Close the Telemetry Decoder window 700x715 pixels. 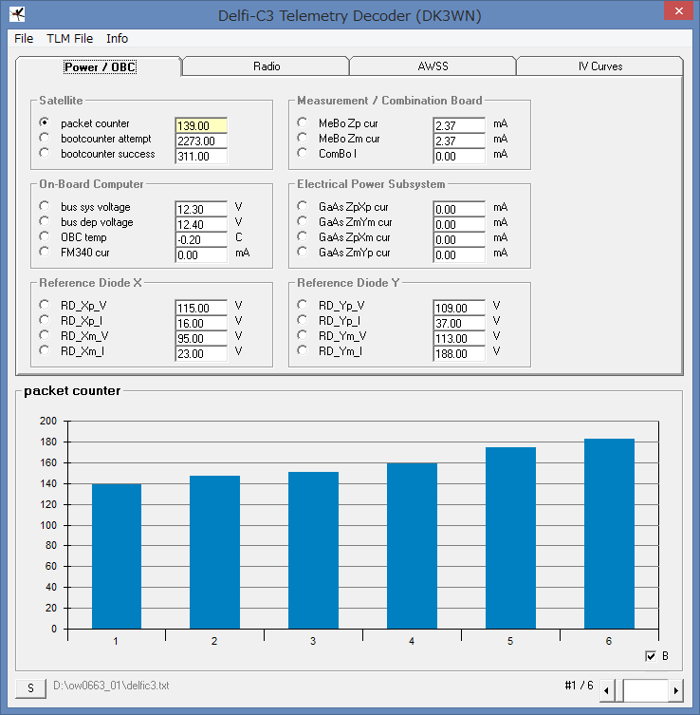[678, 11]
